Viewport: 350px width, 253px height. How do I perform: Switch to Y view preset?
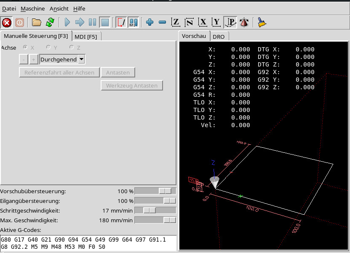[x=216, y=23]
